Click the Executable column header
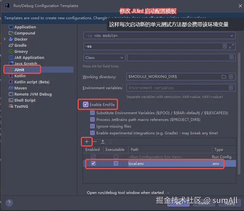Screen dimensions: 244x211 click(115, 150)
